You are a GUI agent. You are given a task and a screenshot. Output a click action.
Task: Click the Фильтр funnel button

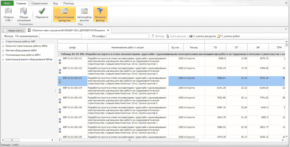(x=158, y=36)
